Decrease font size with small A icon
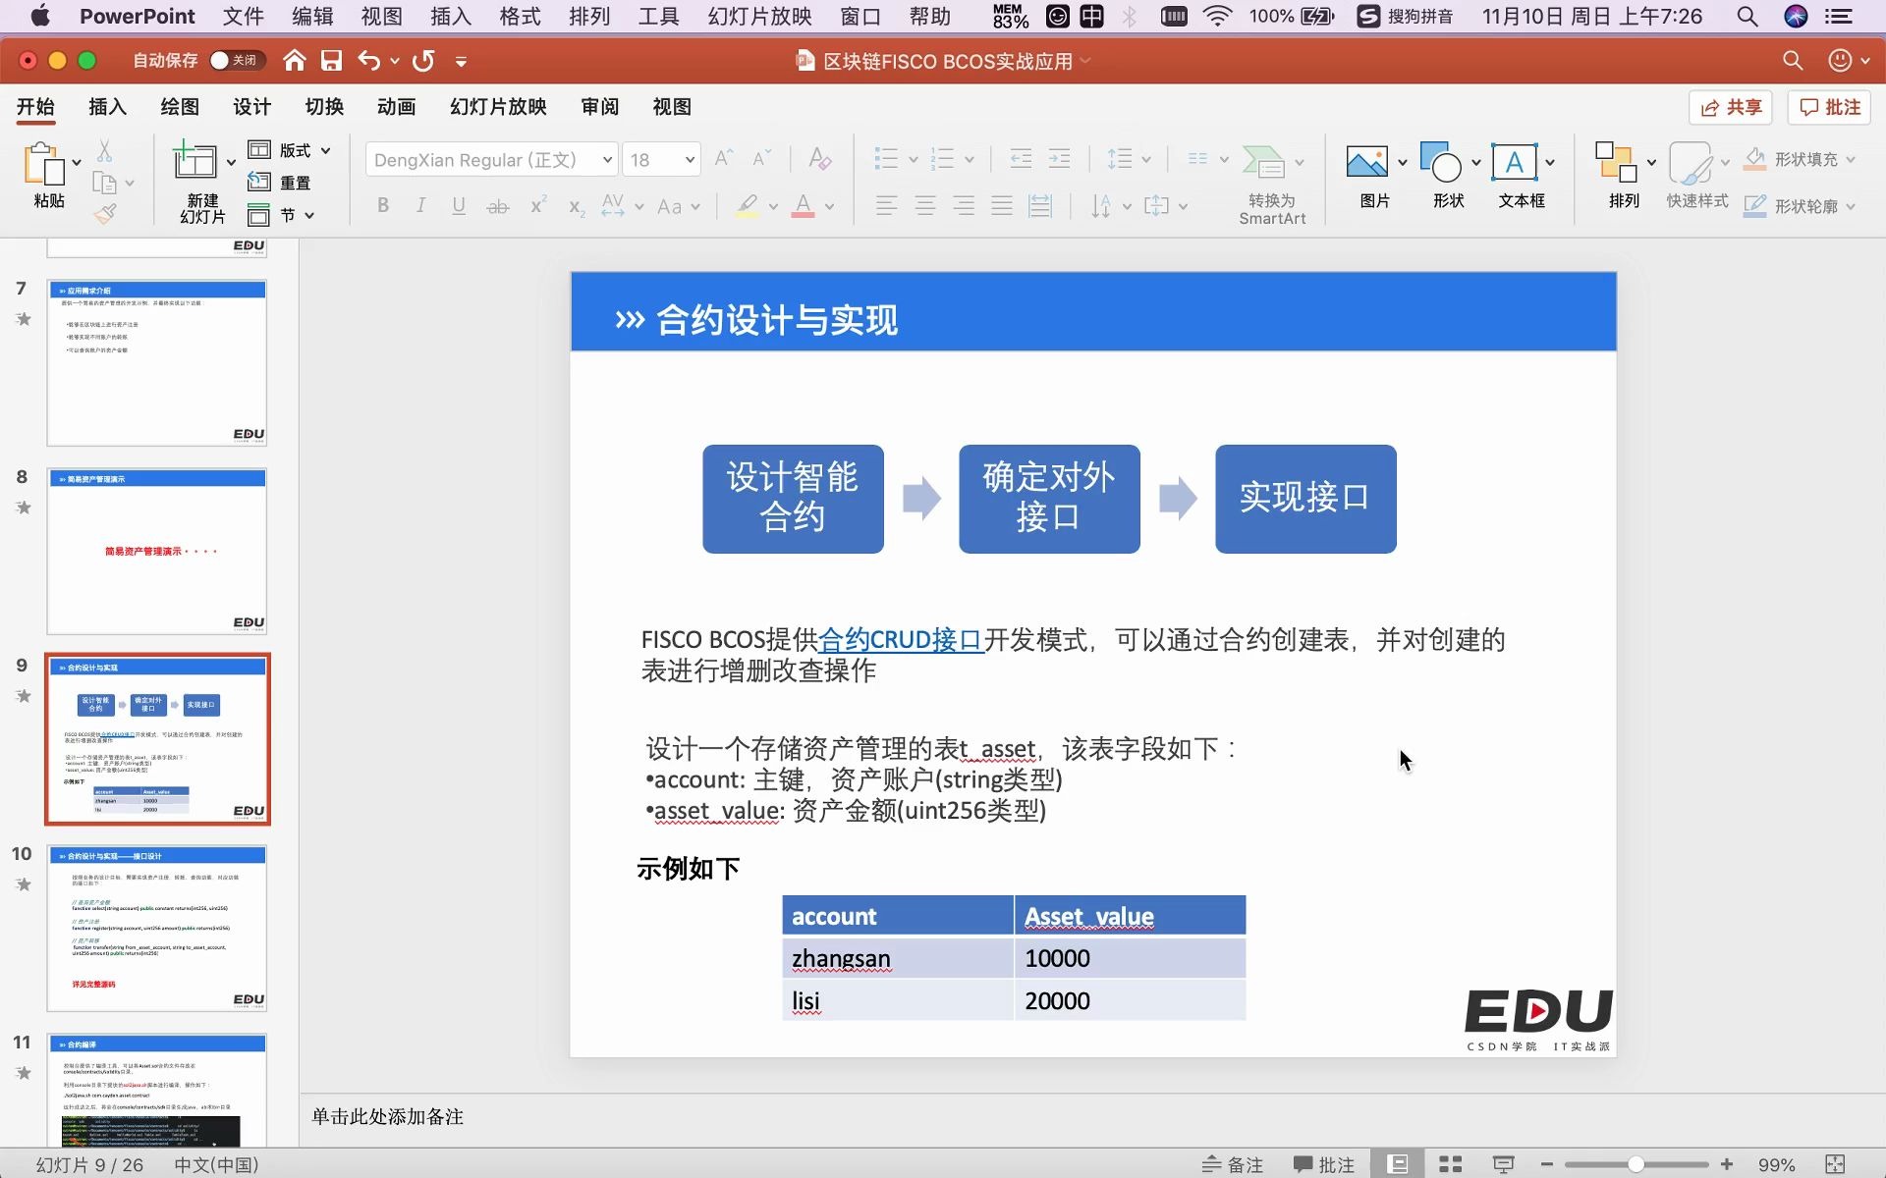The image size is (1886, 1178). (x=761, y=158)
